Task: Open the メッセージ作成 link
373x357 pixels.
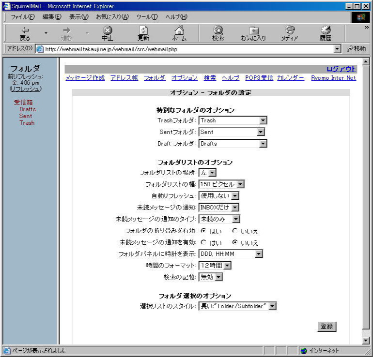Action: [x=85, y=78]
